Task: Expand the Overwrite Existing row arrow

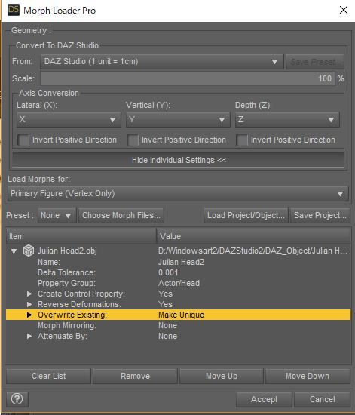Action: [x=29, y=315]
